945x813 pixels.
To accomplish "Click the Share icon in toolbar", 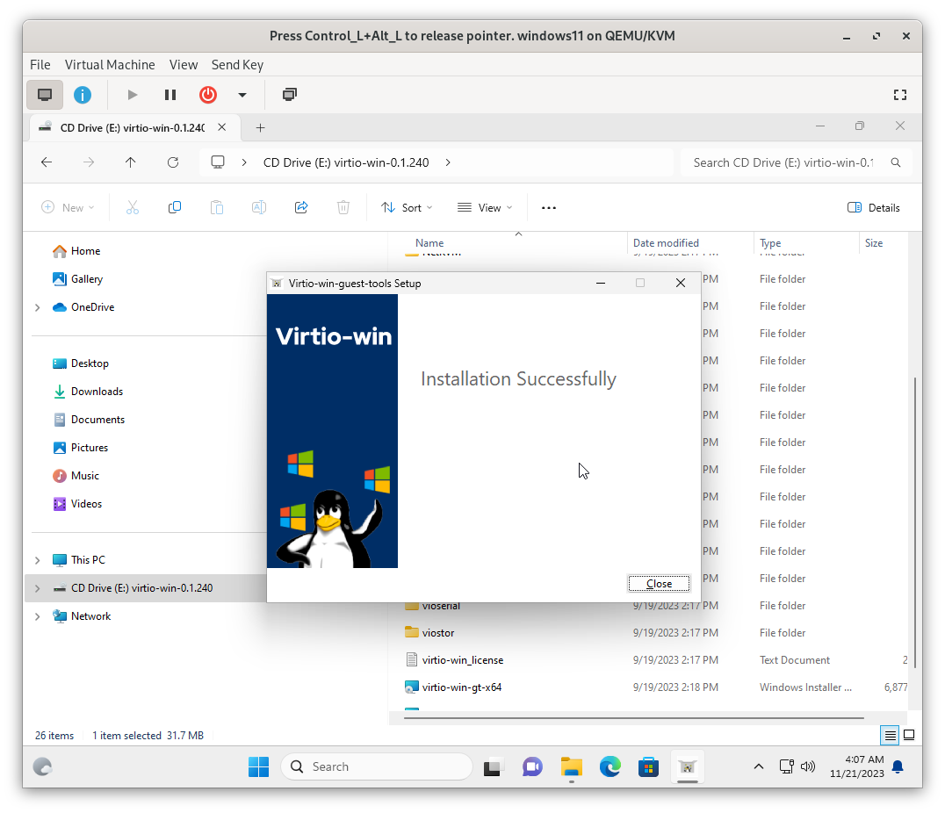I will tap(301, 207).
